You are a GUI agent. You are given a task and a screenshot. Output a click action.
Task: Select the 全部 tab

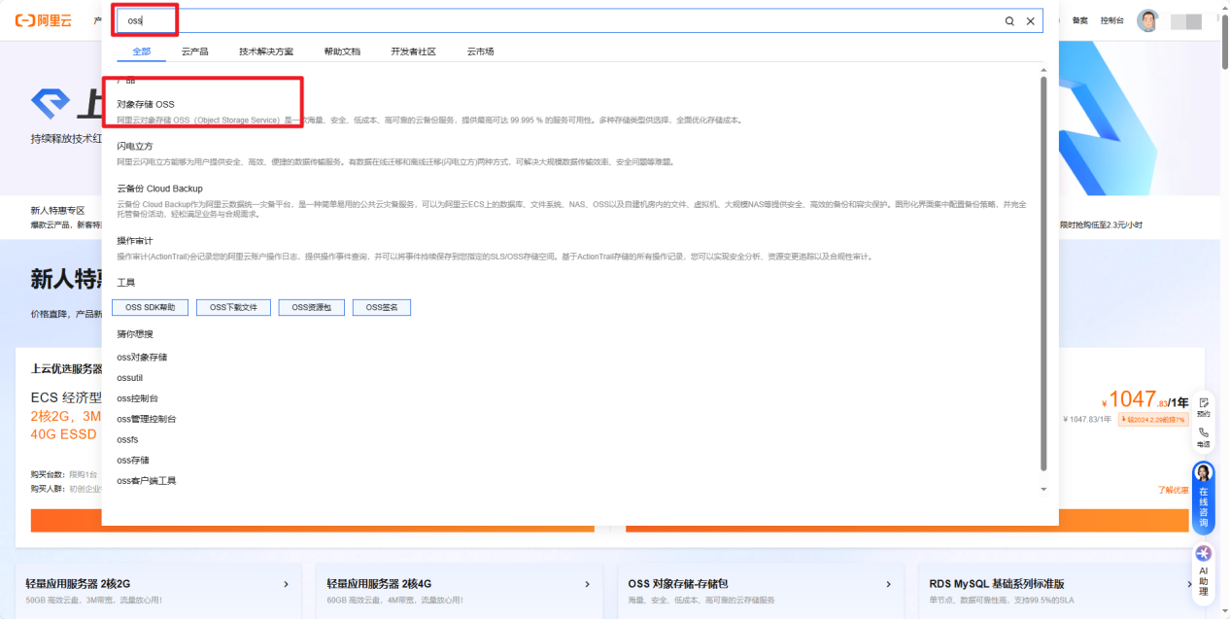click(142, 51)
